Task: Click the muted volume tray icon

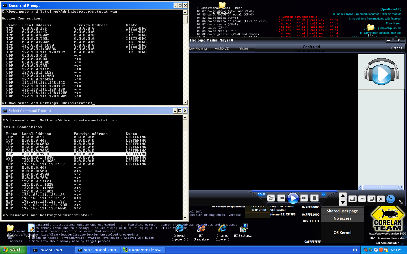Action: (365, 250)
